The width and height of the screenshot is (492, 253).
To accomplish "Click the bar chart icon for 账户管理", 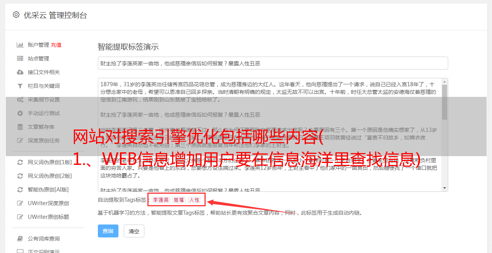I will coord(20,45).
